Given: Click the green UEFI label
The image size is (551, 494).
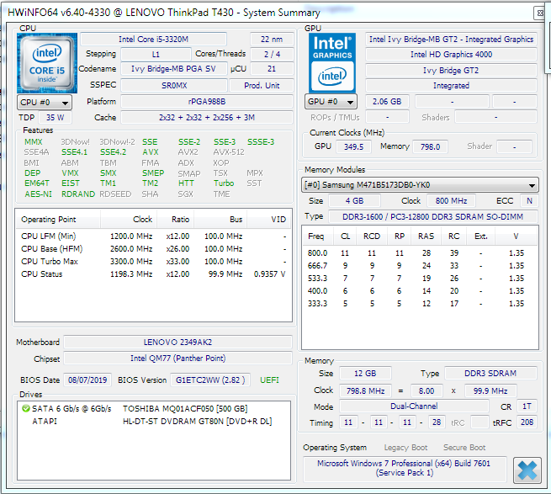Looking at the screenshot, I should (271, 380).
